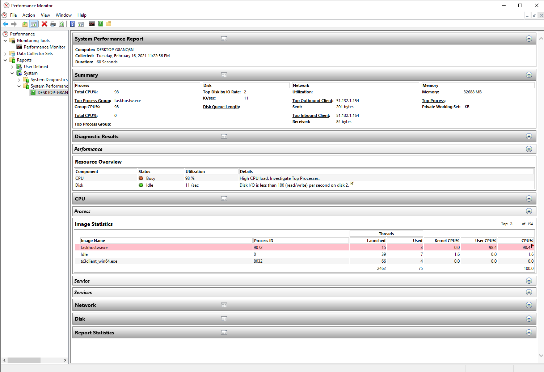Open the Action menu
The height and width of the screenshot is (372, 544).
[x=29, y=15]
